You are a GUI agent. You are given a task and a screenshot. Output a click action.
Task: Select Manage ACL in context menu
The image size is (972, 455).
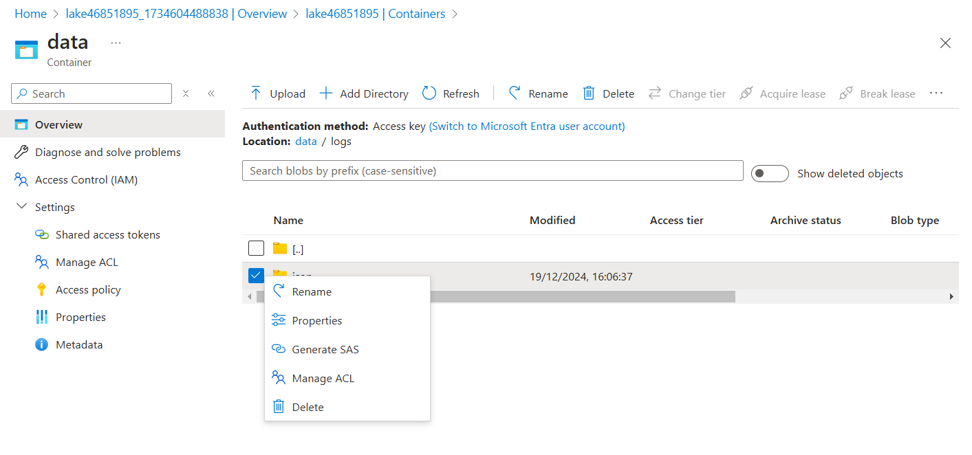[x=323, y=378]
